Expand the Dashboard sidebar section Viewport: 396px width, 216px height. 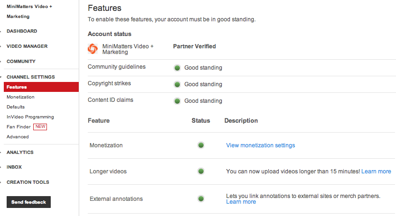click(x=22, y=31)
